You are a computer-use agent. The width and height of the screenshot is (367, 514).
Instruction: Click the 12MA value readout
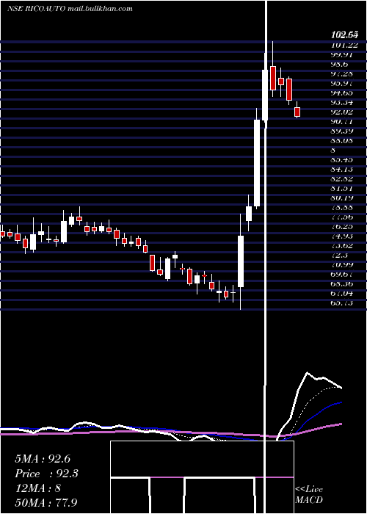pos(37,488)
